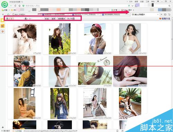This screenshot has width=173, height=132.
Task: Open the Weibo eye icon in sidebar
Action: tap(2, 26)
